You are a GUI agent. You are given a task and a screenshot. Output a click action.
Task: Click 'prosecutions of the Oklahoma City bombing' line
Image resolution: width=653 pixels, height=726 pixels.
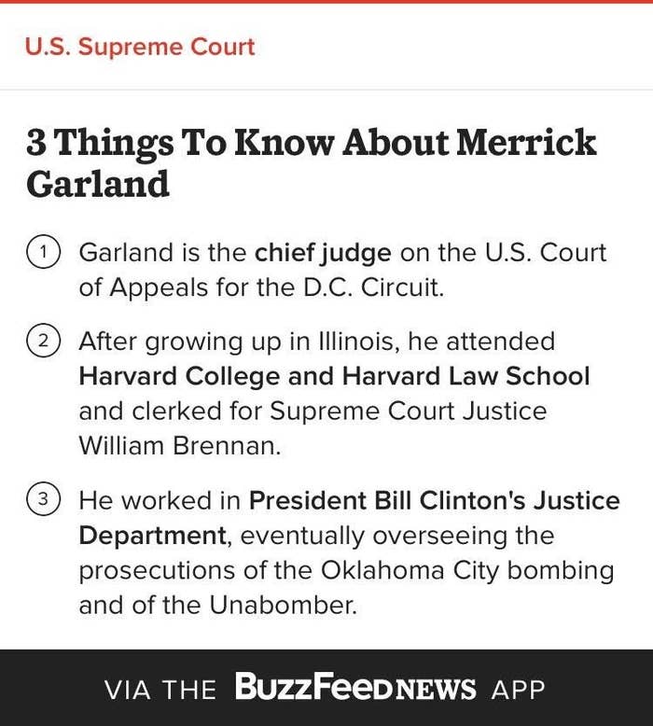coord(347,571)
